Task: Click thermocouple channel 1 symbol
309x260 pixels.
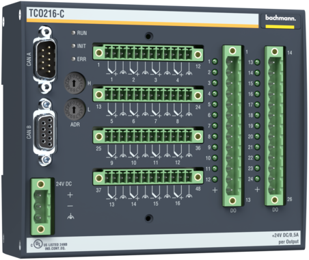Action: pos(111,69)
